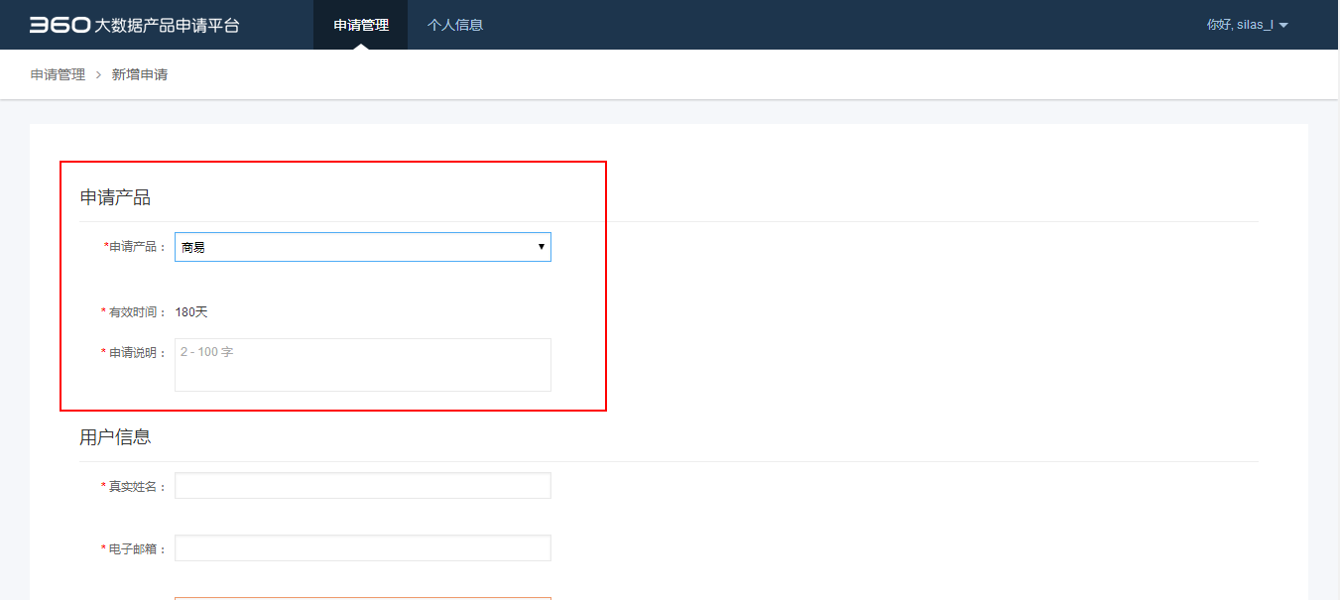Click the 申请说明 field label
1340x600 pixels.
click(x=137, y=353)
